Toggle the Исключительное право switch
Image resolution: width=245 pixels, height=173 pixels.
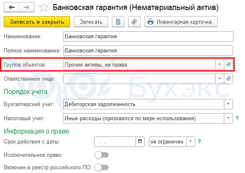click(102, 155)
